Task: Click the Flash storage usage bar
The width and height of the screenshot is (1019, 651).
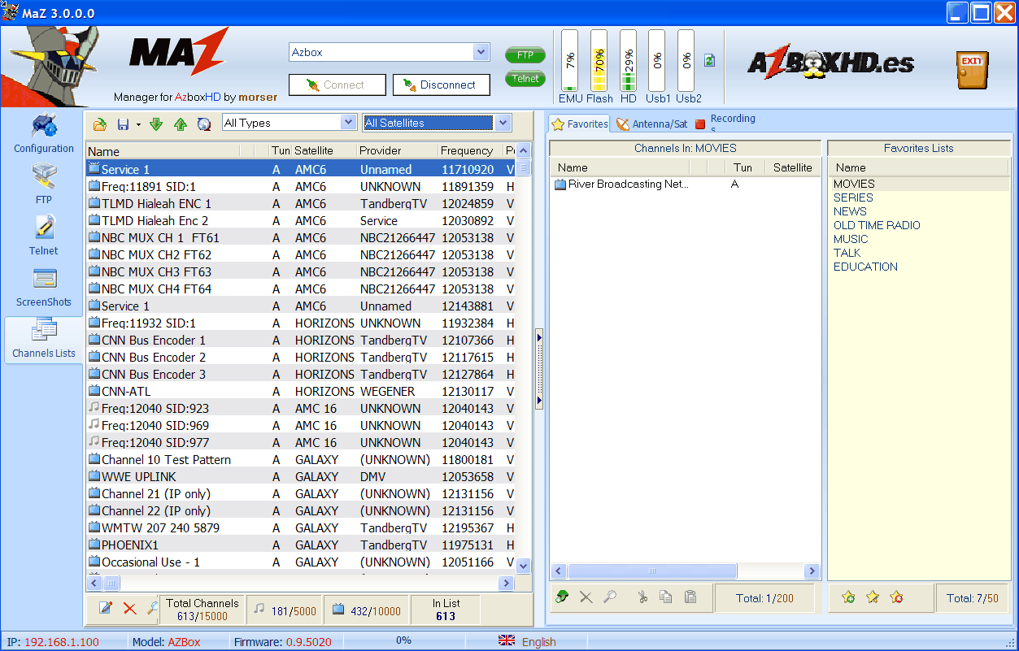Action: point(599,61)
